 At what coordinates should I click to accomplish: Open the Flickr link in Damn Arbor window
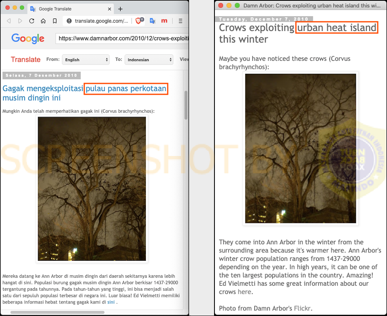(x=302, y=308)
